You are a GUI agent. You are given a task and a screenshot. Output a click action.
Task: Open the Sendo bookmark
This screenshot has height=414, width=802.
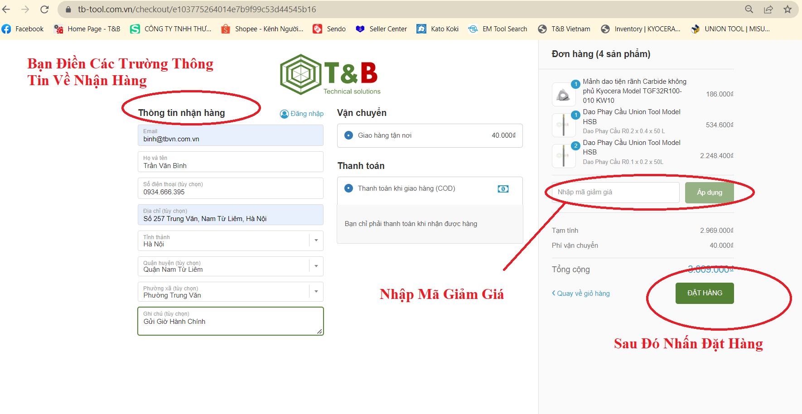click(x=329, y=29)
